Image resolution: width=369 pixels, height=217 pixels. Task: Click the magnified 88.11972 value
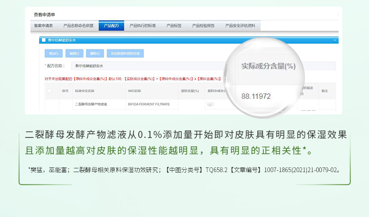point(256,96)
